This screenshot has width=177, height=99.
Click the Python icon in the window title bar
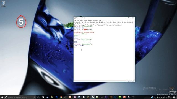(x=75, y=18)
